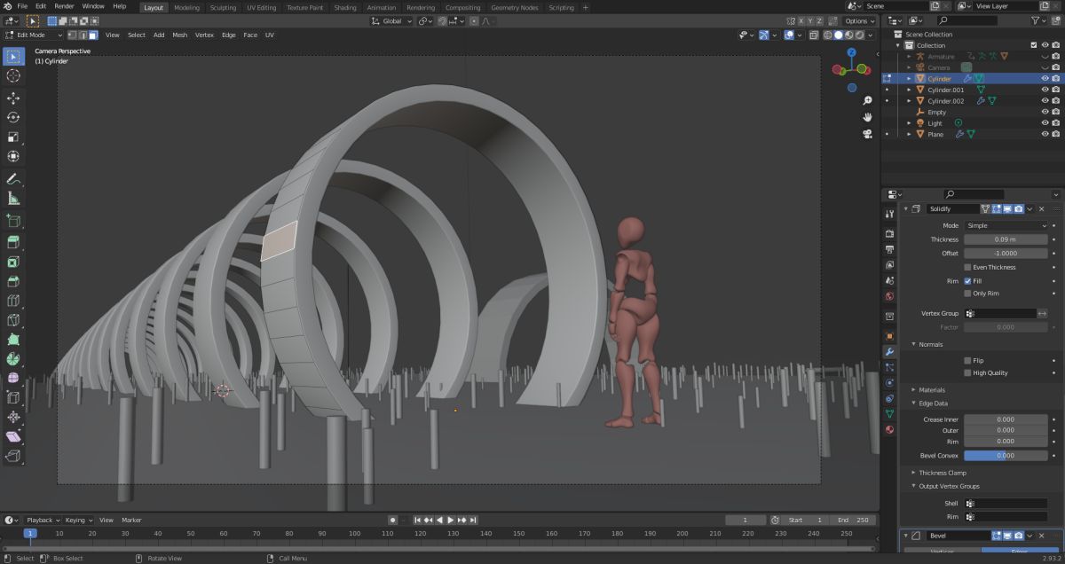
Task: Switch to wireframe viewport shading
Action: [x=828, y=35]
